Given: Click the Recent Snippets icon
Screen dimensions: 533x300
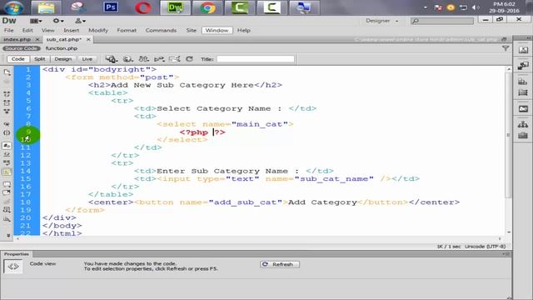Looking at the screenshot, I should point(7,210).
